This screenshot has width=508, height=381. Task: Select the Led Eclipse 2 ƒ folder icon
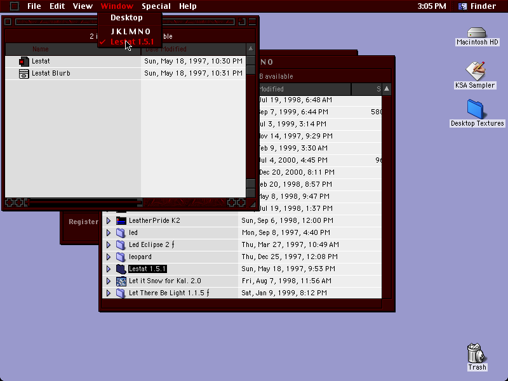[x=121, y=244]
